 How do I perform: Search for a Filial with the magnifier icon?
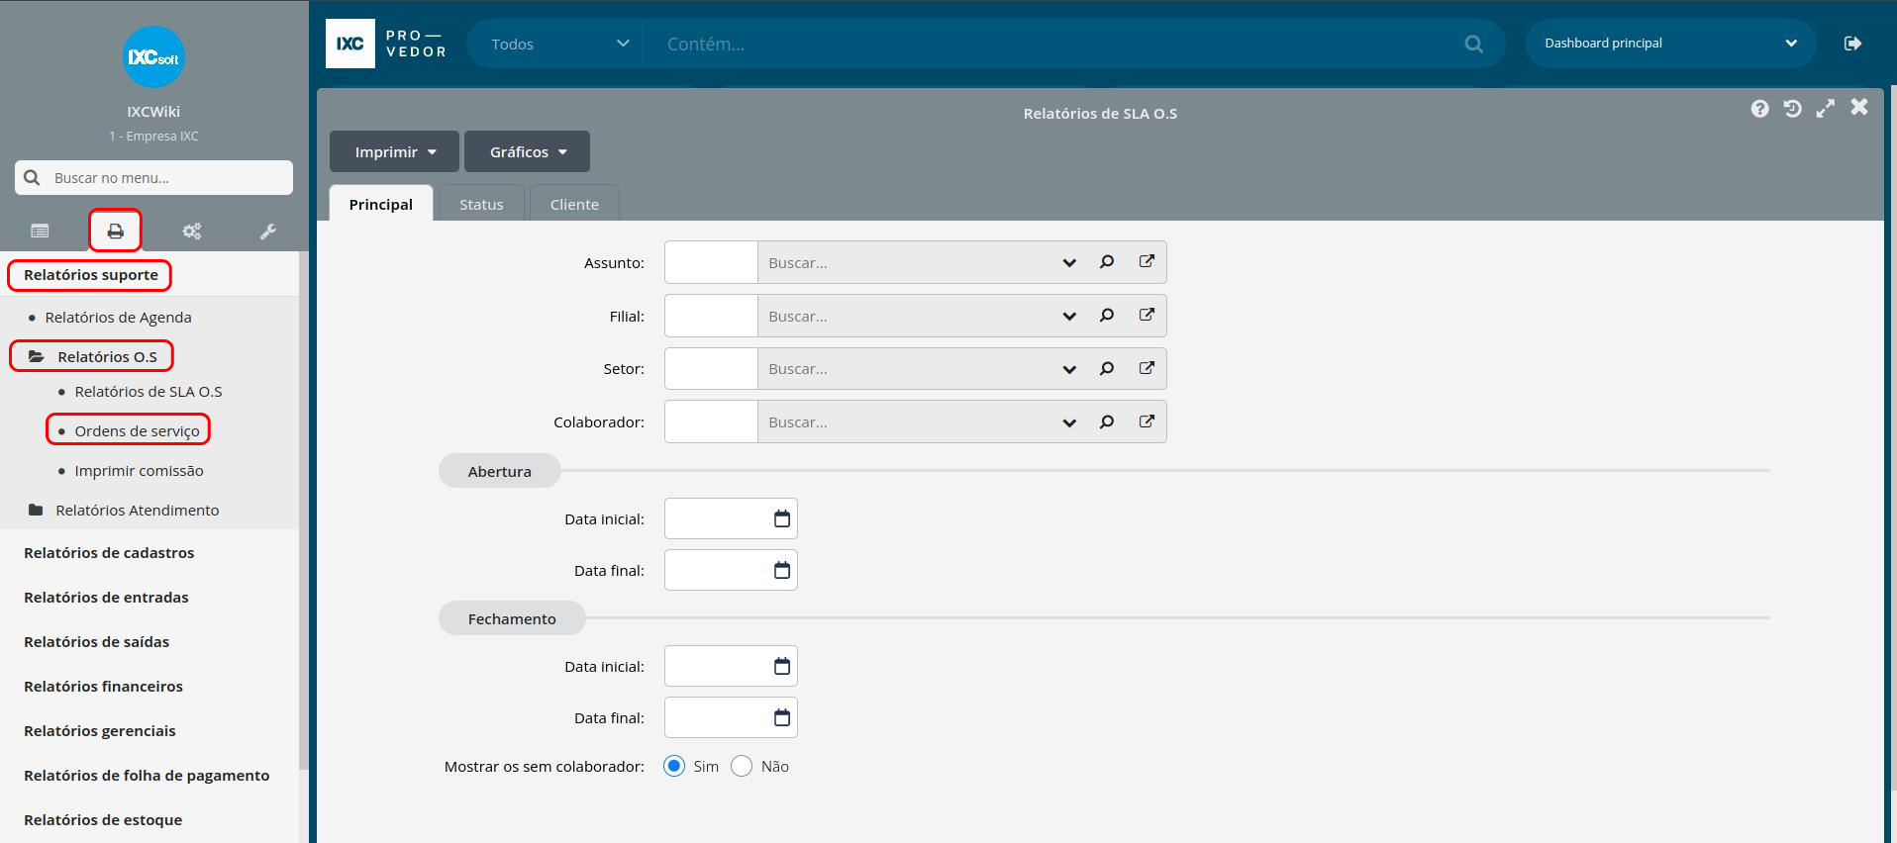(x=1106, y=316)
